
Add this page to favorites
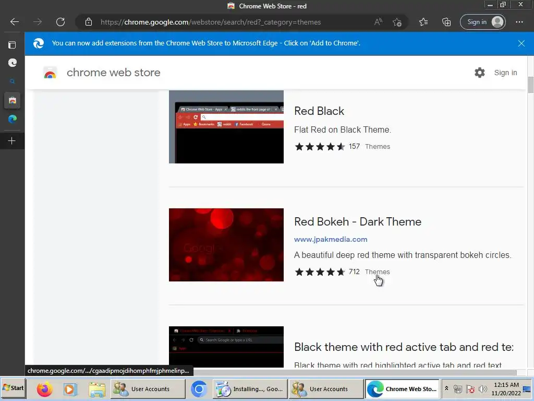pyautogui.click(x=397, y=22)
